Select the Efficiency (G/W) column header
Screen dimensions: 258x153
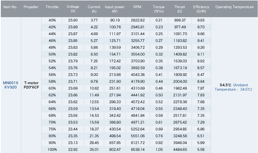[x=201, y=9]
